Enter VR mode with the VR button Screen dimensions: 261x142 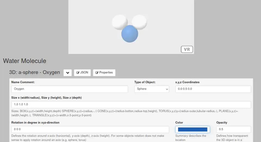click(x=187, y=49)
